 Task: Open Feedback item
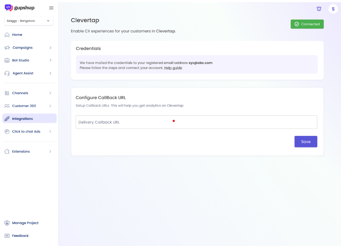(x=20, y=236)
